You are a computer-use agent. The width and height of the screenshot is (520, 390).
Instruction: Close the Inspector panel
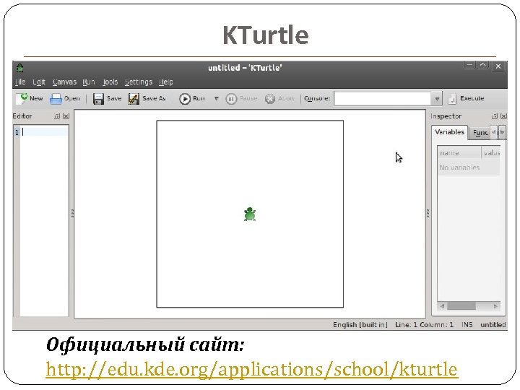coord(503,116)
